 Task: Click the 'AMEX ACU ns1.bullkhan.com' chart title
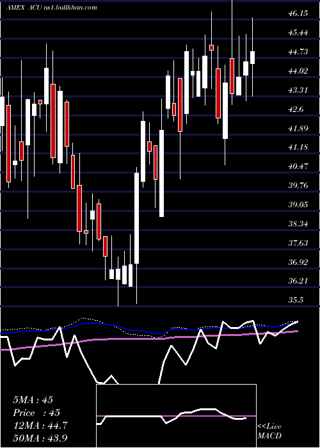[52, 8]
